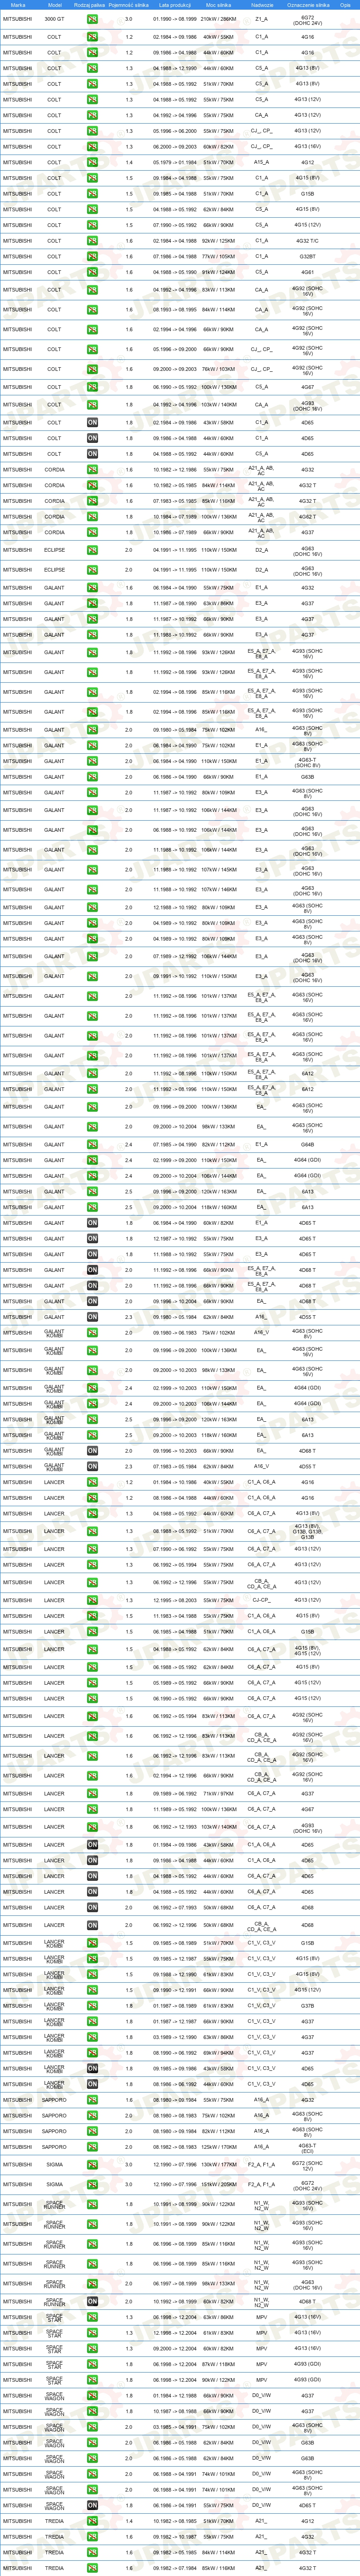Select the 'G37B' engine code cell
Screen dimensions: 360x2576
[x=307, y=2005]
